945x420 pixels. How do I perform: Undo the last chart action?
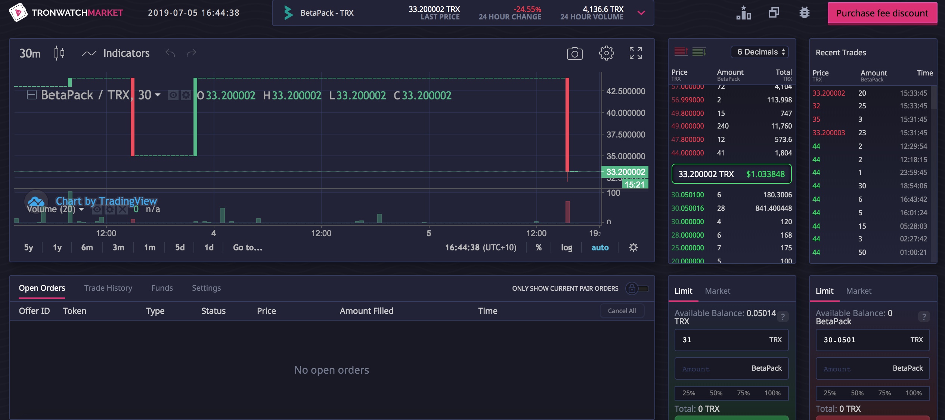pyautogui.click(x=170, y=53)
